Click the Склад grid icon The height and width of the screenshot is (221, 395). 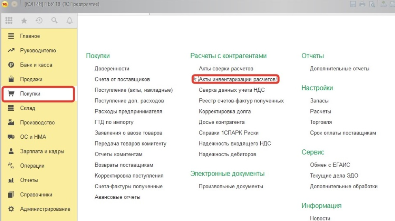click(x=11, y=108)
